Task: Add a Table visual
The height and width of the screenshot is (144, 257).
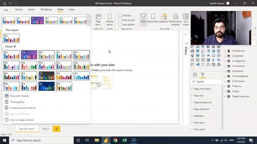Action: pos(203,60)
